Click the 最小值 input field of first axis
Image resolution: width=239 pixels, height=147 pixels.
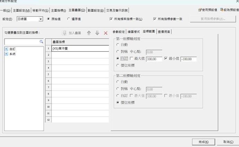(188, 59)
